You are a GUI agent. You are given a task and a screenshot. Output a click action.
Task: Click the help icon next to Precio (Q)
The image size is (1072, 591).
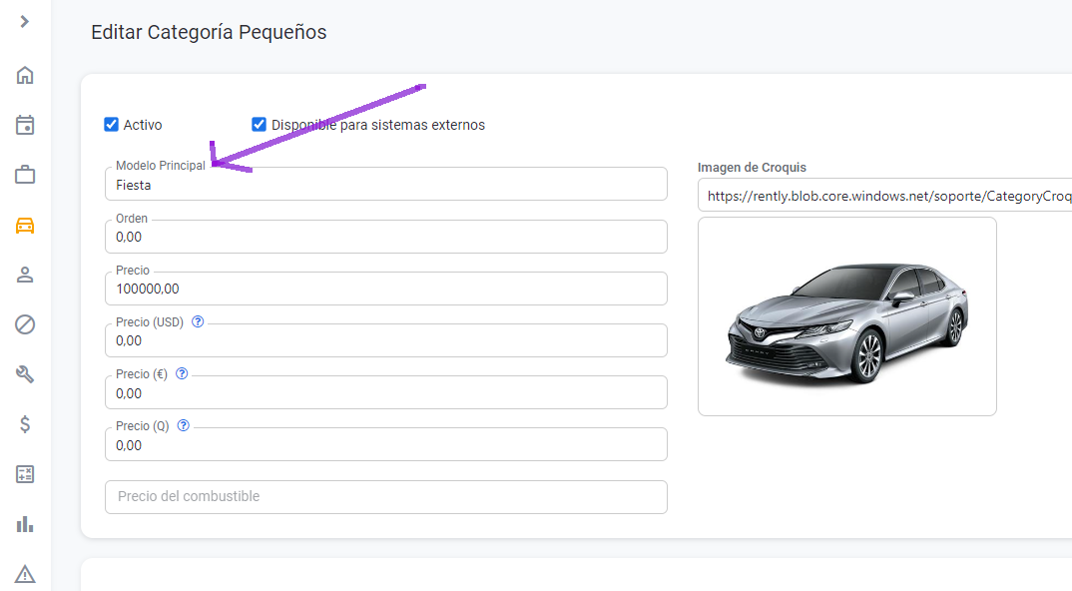183,425
